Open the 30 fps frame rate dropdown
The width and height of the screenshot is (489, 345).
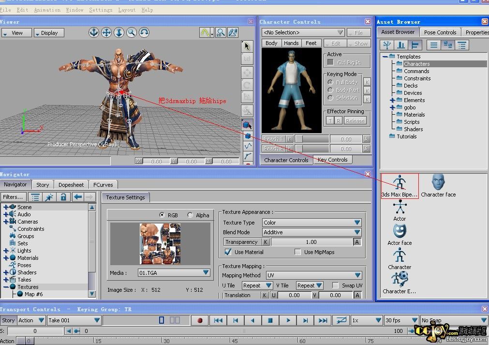(x=401, y=320)
